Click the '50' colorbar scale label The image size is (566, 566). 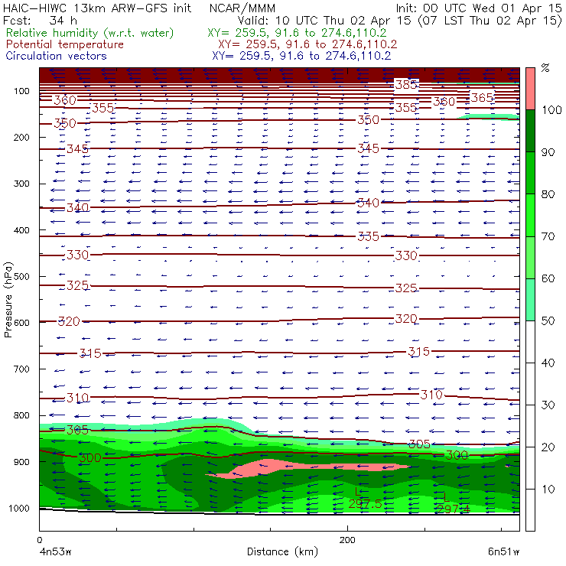pos(548,320)
